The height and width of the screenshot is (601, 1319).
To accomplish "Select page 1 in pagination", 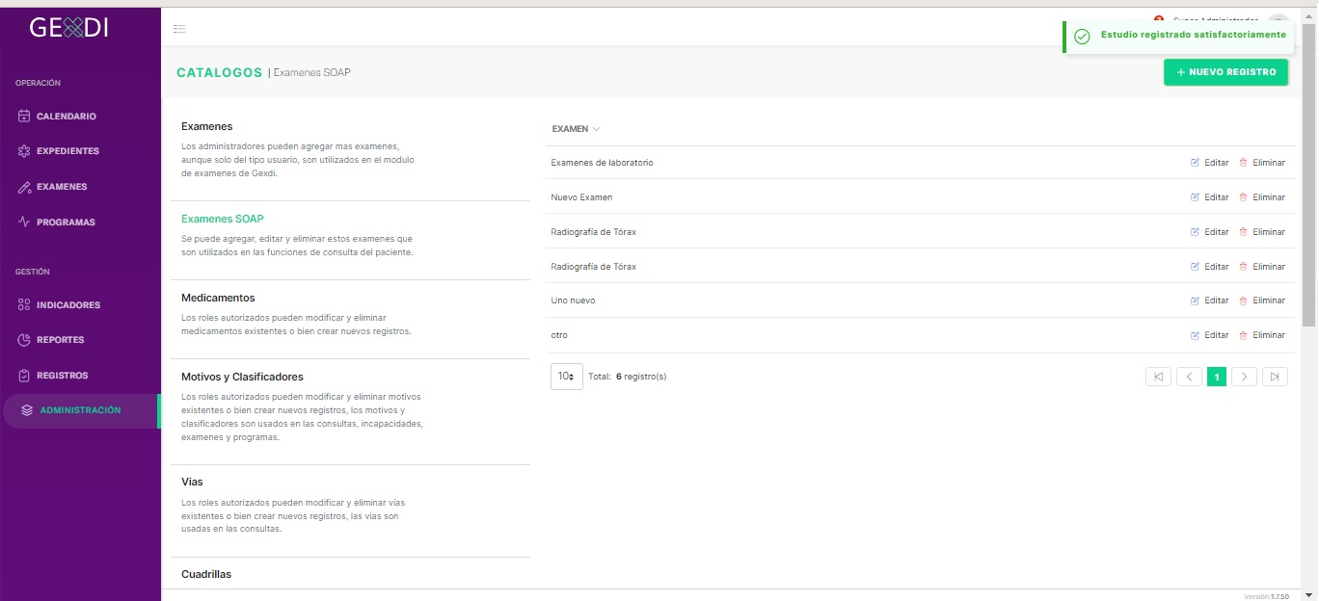I will (x=1217, y=377).
